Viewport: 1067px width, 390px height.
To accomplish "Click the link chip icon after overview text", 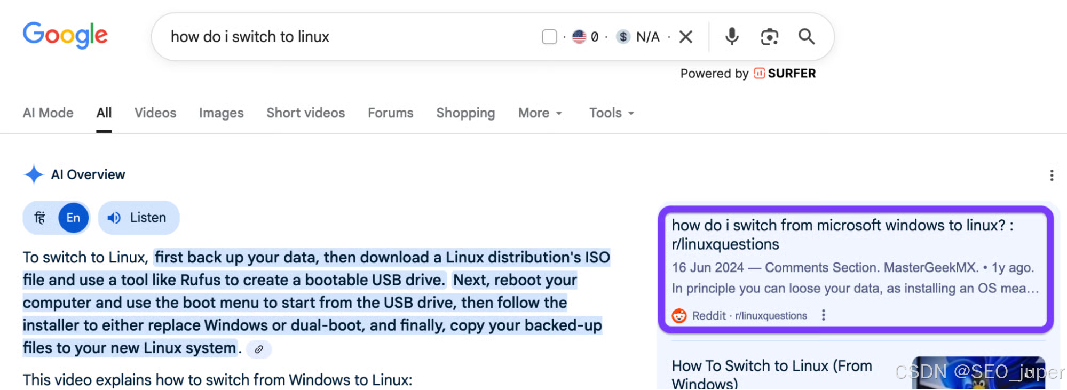I will (x=259, y=349).
